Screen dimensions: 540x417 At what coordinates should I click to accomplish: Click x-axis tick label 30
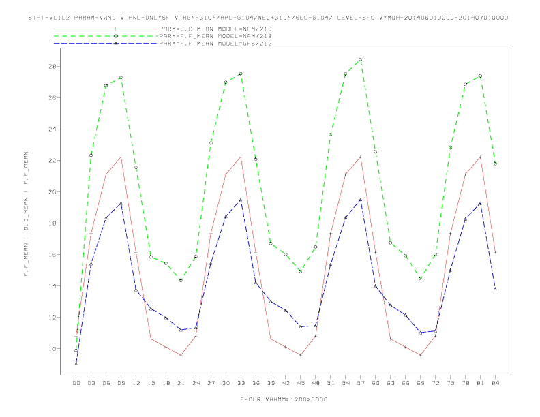pyautogui.click(x=226, y=383)
